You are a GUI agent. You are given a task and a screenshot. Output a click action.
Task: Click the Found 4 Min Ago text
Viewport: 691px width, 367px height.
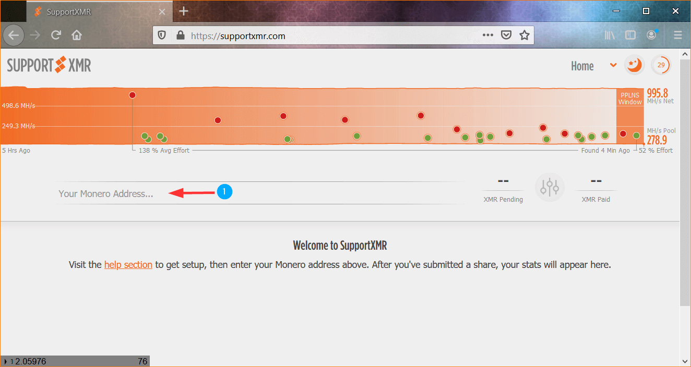tap(605, 151)
